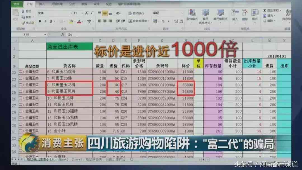Click the Cut (剪切) scissors icon
This screenshot has height=170, width=302.
(x=23, y=11)
